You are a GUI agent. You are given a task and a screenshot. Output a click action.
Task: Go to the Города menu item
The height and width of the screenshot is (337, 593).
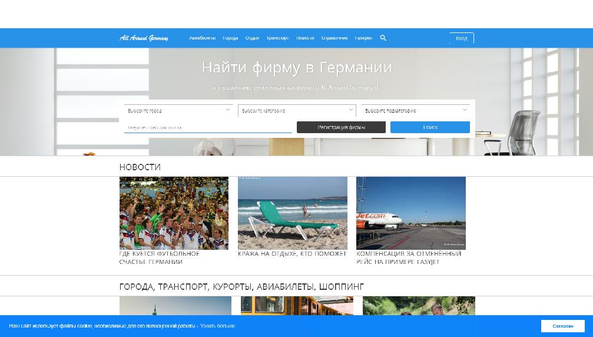(x=230, y=38)
